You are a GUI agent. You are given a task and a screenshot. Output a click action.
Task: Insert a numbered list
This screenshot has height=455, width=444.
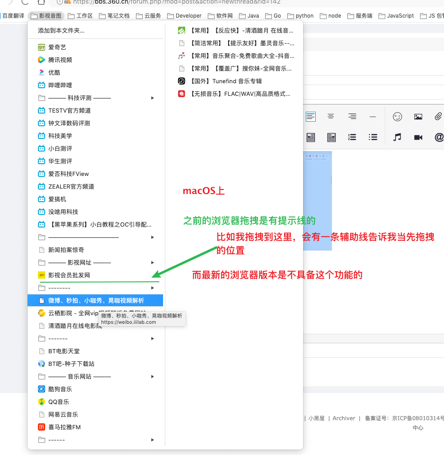[352, 137]
